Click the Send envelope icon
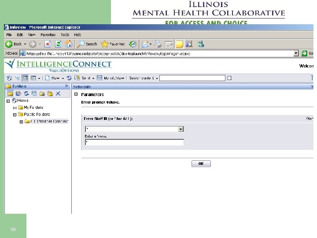Viewport: 317px width, 238px height. 77,78
